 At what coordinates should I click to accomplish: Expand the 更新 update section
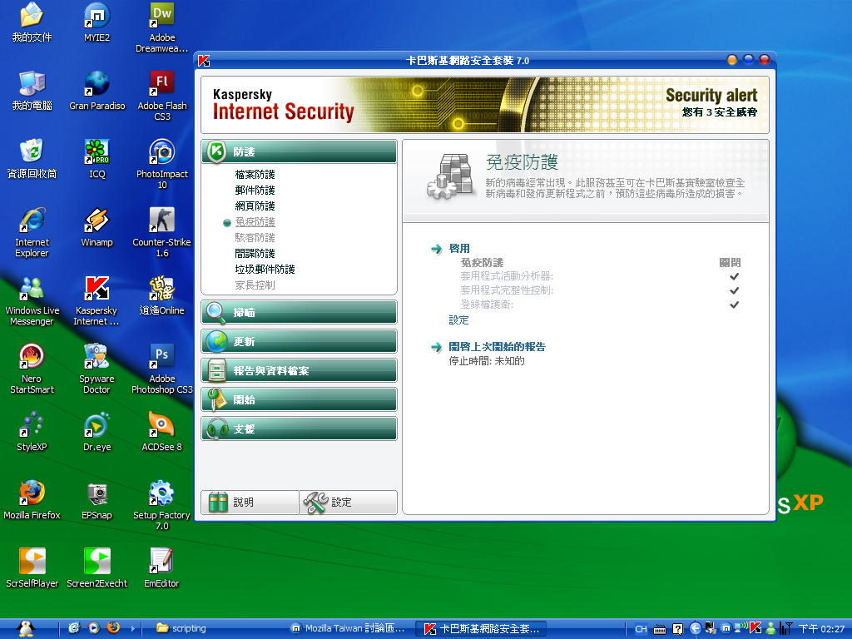[x=299, y=341]
